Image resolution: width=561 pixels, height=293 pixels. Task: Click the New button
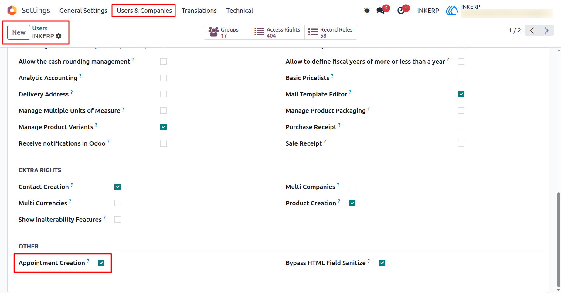19,32
